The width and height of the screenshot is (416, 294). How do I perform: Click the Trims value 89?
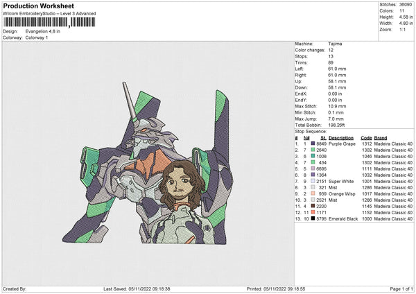[x=331, y=62]
